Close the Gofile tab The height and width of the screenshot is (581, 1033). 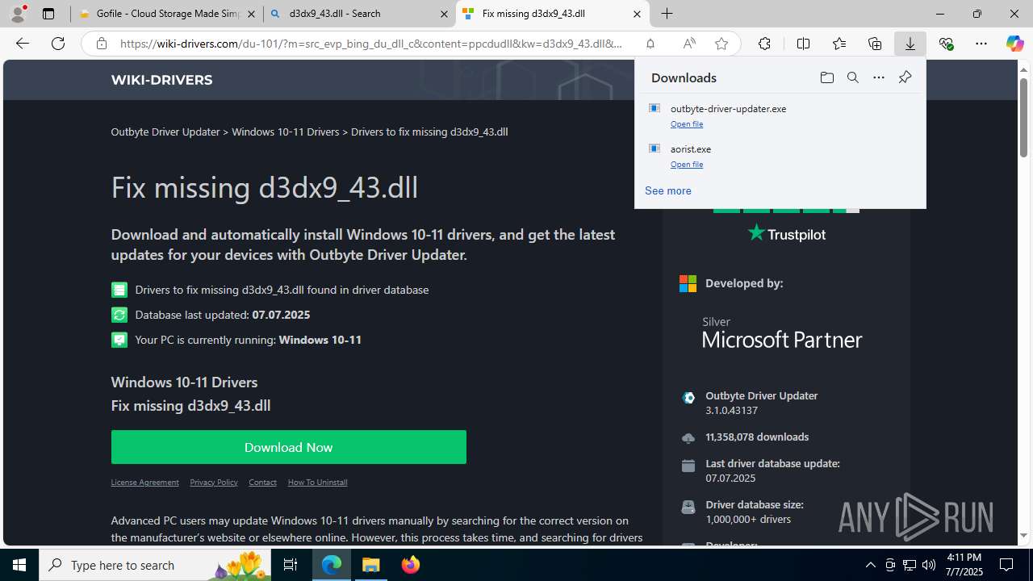[251, 14]
